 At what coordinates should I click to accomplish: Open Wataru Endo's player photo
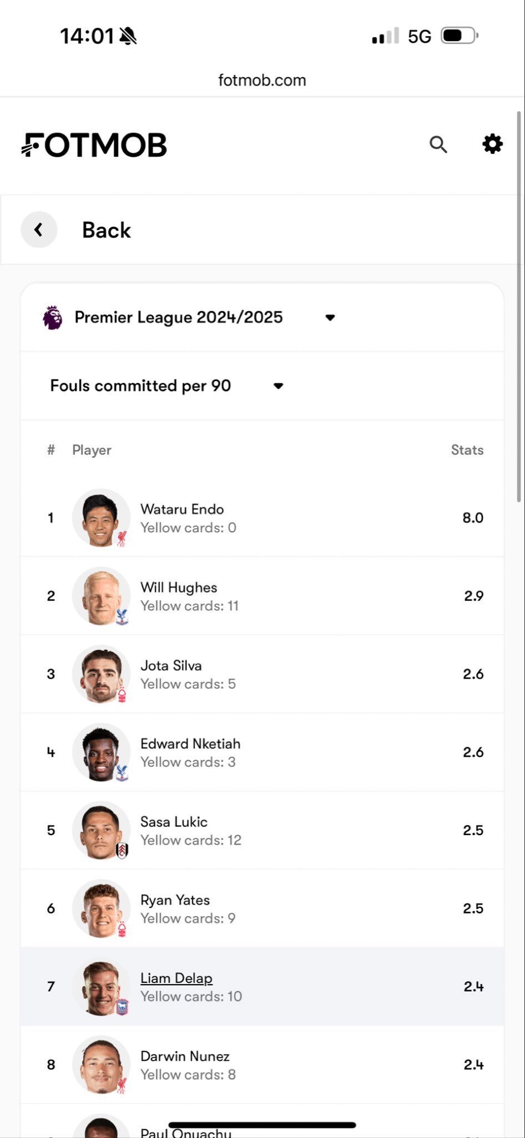[x=101, y=518]
